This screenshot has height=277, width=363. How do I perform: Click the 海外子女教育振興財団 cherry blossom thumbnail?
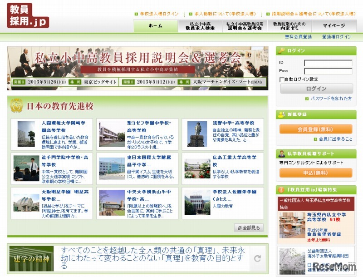(x=292, y=262)
